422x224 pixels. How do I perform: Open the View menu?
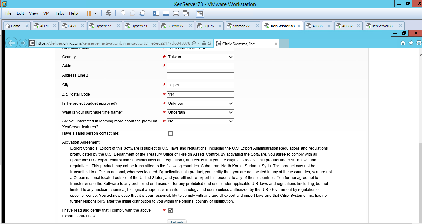pyautogui.click(x=33, y=13)
